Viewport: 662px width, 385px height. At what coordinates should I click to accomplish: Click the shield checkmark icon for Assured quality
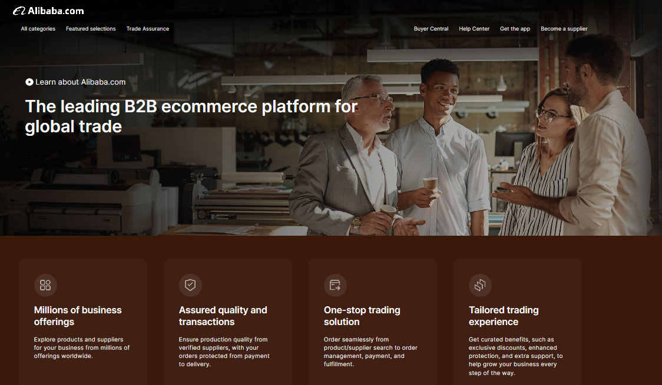[190, 285]
